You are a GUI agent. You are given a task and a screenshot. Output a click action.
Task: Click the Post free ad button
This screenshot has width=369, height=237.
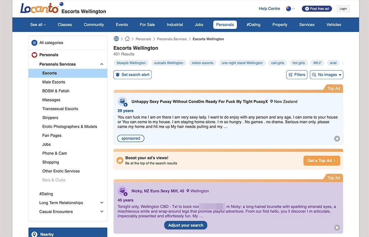point(316,9)
